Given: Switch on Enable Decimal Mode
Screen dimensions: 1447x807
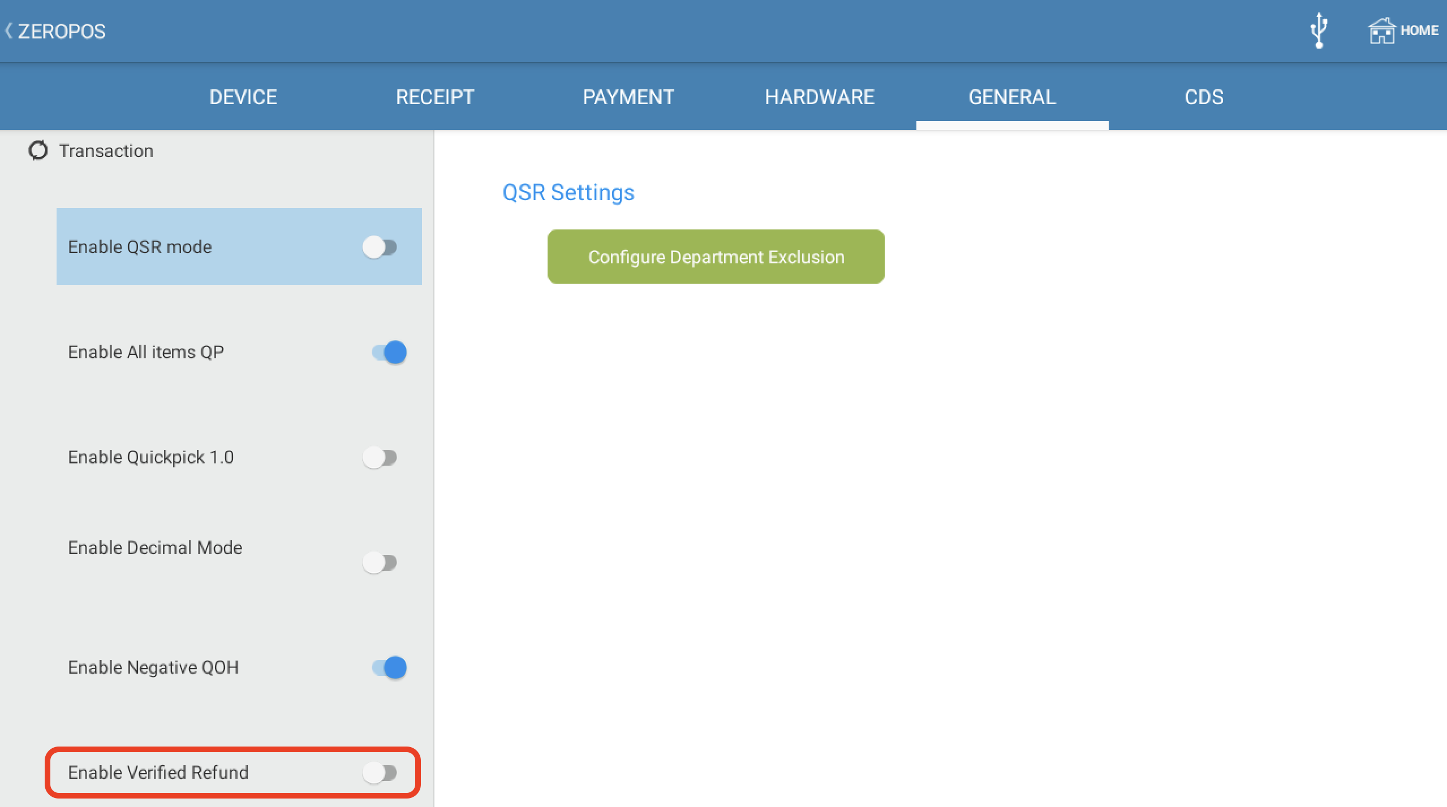Looking at the screenshot, I should (x=380, y=562).
